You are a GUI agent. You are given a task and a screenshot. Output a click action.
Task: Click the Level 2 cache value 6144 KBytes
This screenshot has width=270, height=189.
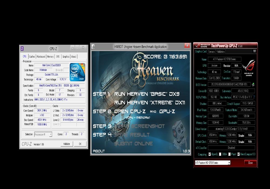pyautogui.click(x=68, y=120)
